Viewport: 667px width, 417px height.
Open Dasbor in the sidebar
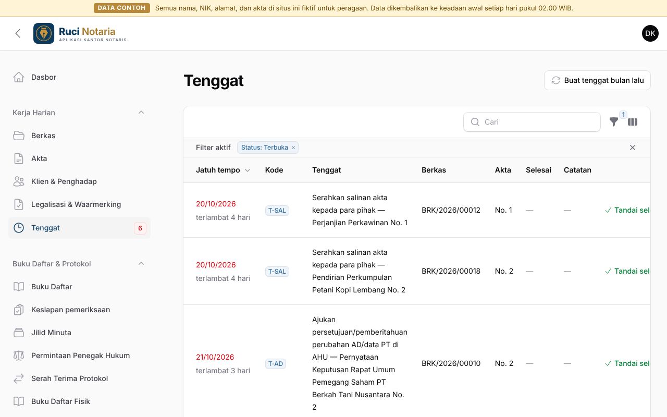point(80,77)
